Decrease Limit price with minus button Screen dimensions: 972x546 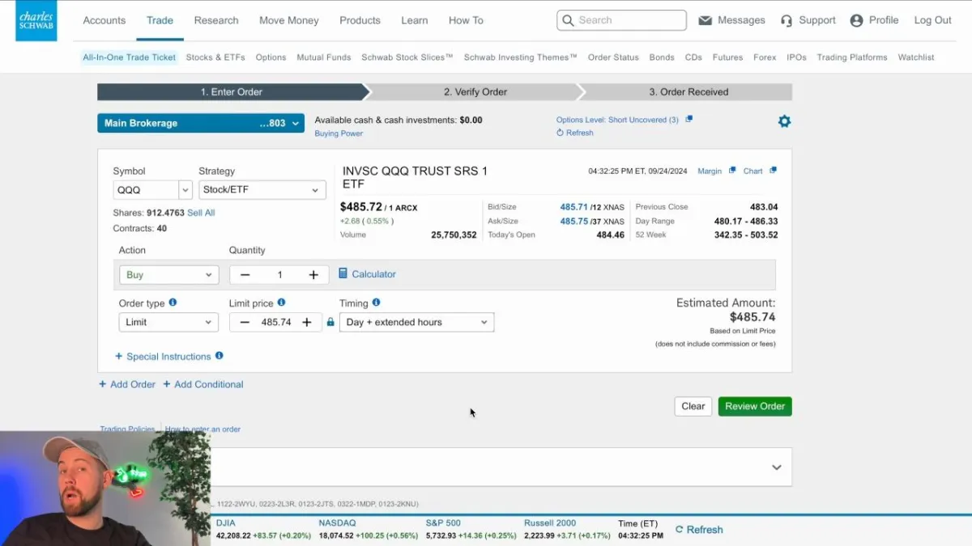245,322
